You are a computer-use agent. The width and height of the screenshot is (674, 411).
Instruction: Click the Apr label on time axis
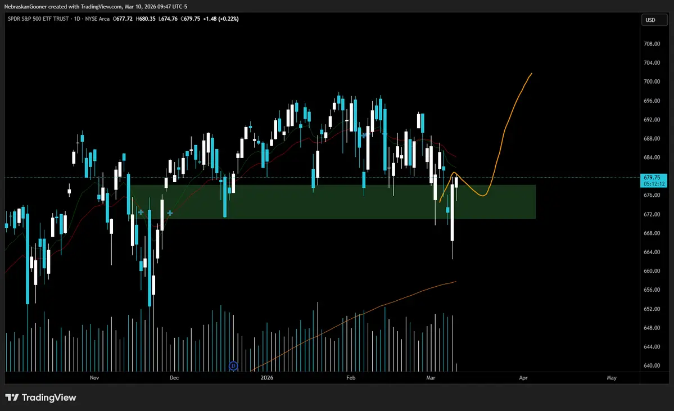523,378
